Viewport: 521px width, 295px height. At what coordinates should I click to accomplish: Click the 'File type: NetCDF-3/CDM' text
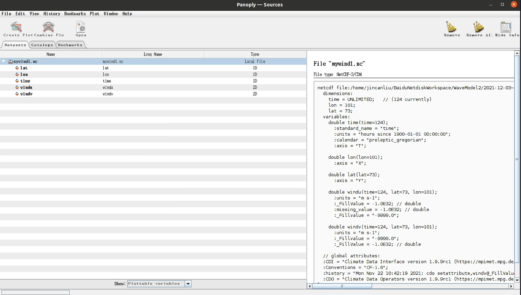[338, 74]
